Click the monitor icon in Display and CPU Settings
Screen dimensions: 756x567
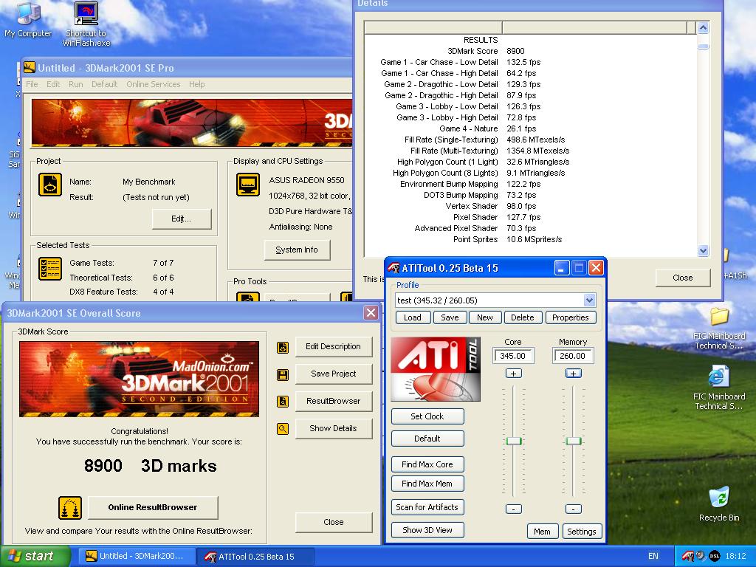point(248,185)
